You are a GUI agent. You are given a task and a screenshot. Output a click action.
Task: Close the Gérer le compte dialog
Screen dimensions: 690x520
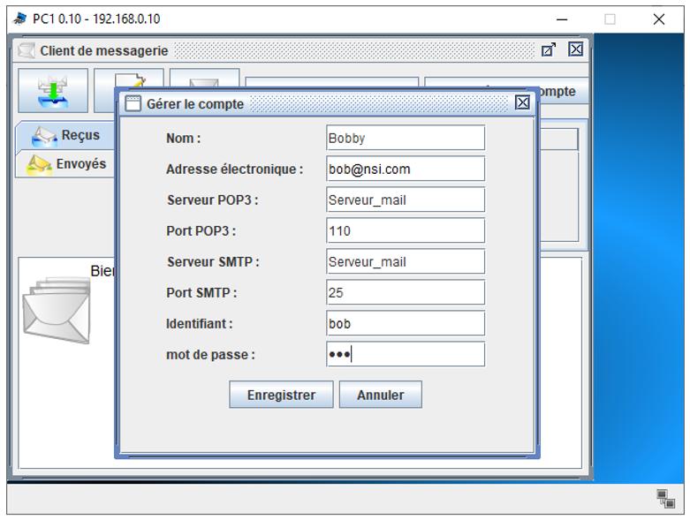click(x=522, y=103)
